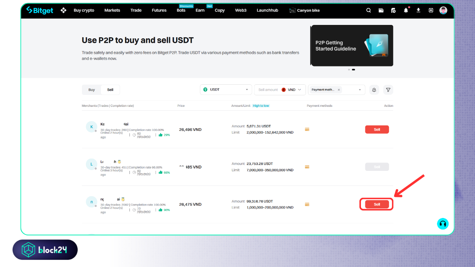Open the funnel filter icon
This screenshot has width=475, height=267.
(388, 90)
